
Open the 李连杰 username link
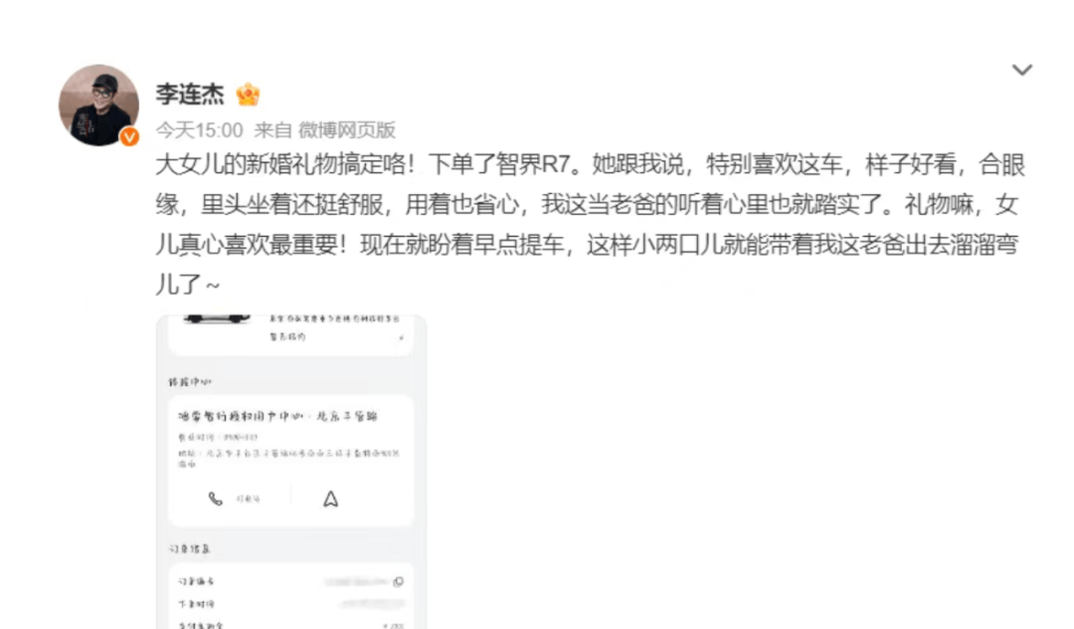click(x=190, y=94)
